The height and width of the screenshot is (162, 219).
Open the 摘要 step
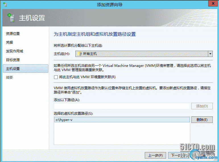9,77
